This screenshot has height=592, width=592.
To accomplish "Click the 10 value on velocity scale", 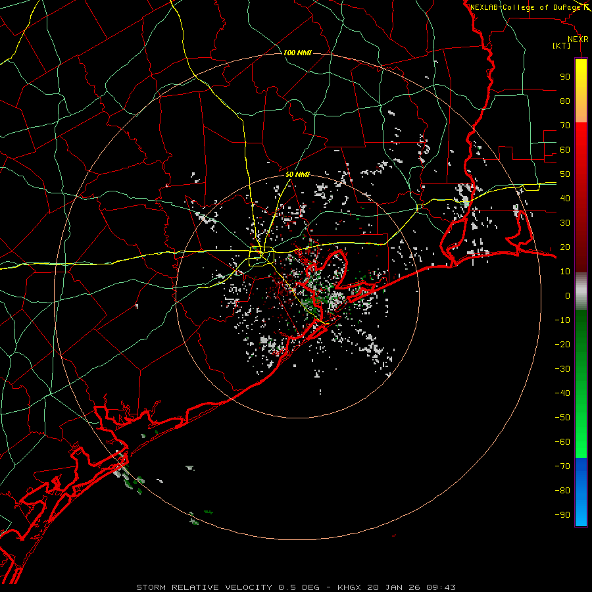I will coord(565,272).
